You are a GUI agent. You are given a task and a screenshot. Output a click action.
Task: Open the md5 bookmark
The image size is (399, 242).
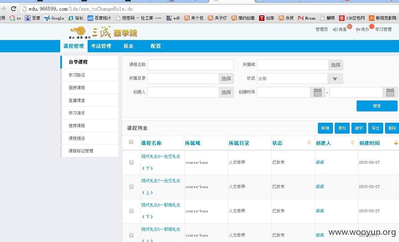point(173,18)
